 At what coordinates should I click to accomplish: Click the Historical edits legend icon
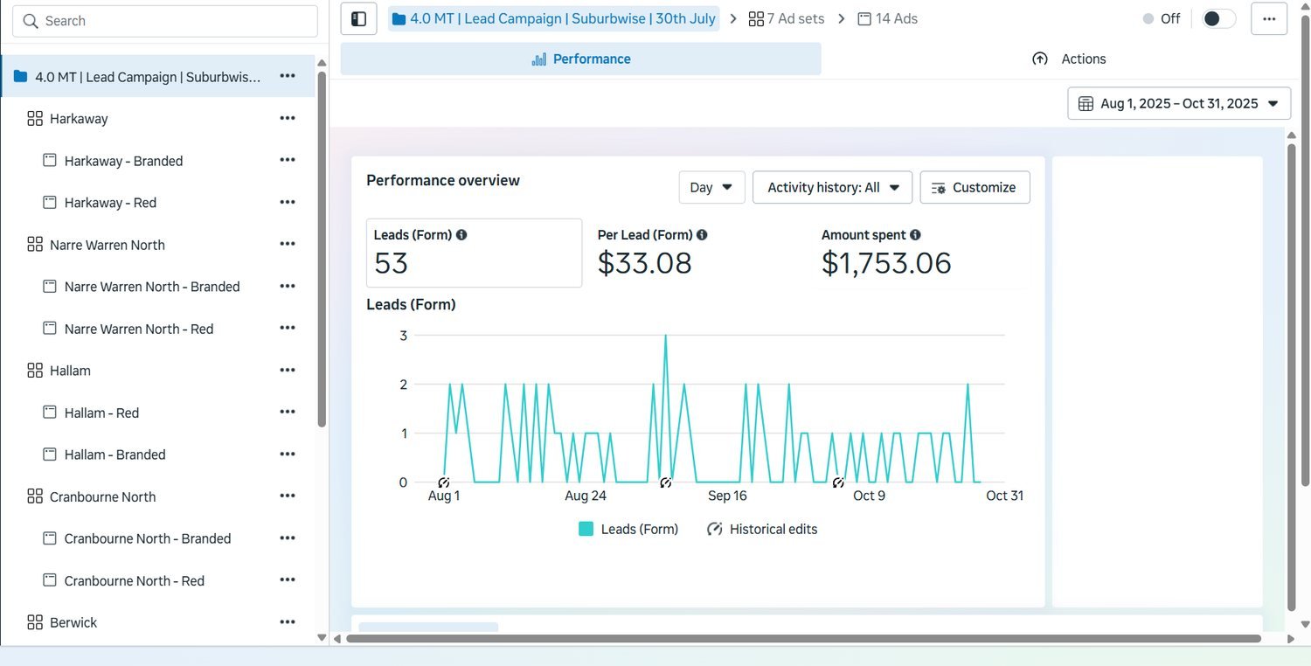715,529
